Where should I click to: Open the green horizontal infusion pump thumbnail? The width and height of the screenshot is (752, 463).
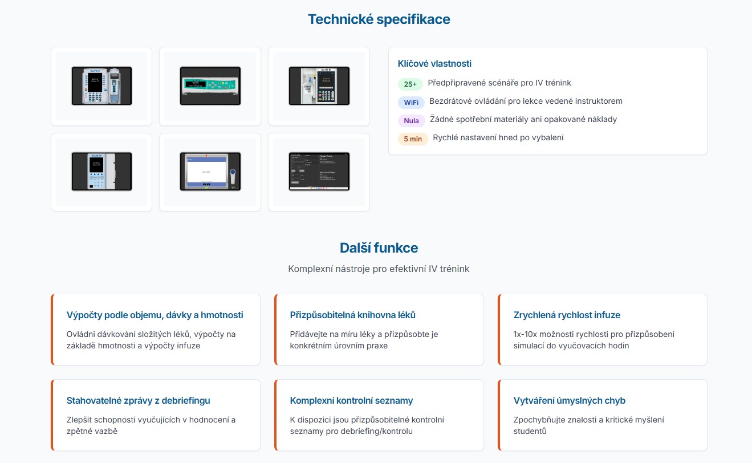pos(210,86)
